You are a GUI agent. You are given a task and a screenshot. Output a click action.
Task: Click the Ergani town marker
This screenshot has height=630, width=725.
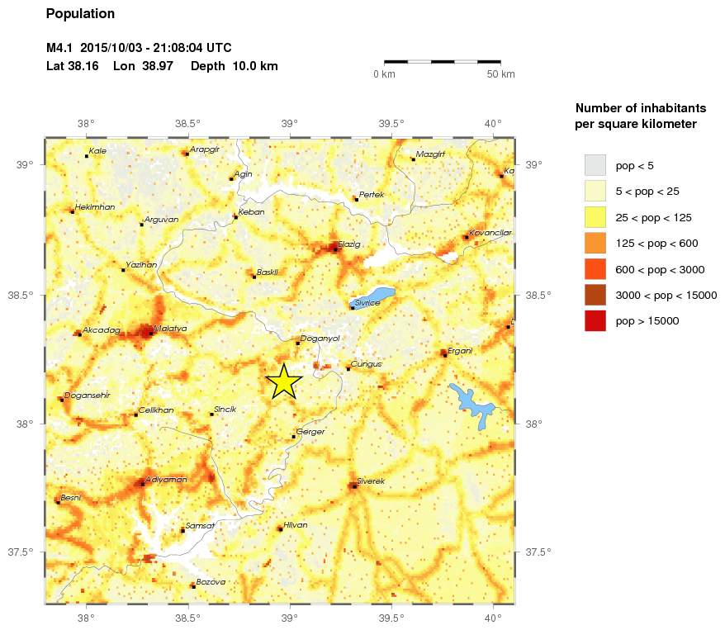coord(445,355)
